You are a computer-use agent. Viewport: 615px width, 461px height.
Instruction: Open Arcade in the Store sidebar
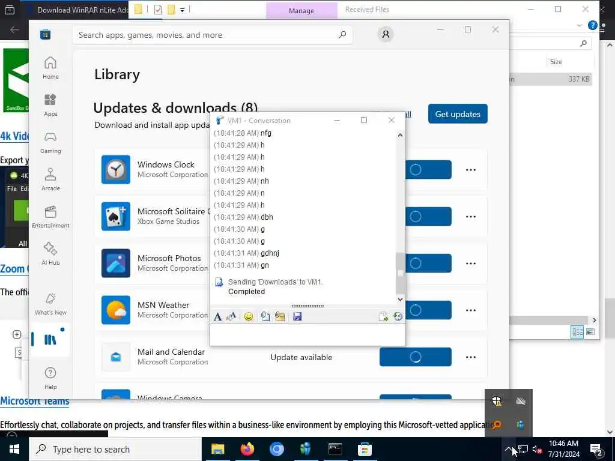pyautogui.click(x=50, y=179)
